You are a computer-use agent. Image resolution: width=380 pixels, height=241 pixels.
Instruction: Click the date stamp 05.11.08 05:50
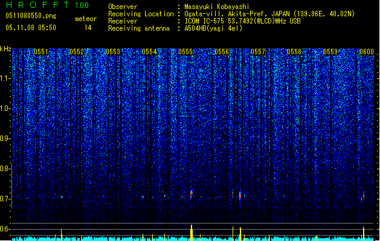[x=31, y=28]
